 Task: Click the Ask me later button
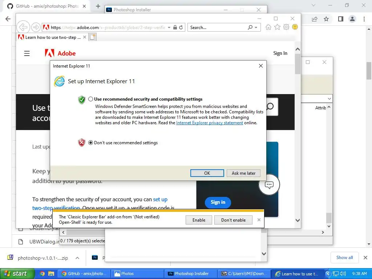coord(243,173)
